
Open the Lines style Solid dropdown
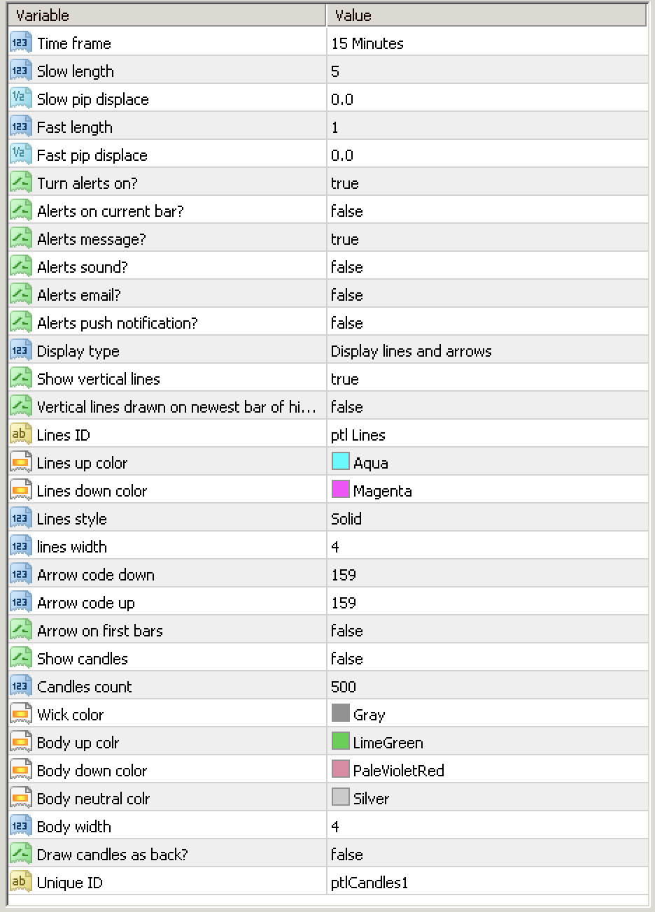(346, 519)
